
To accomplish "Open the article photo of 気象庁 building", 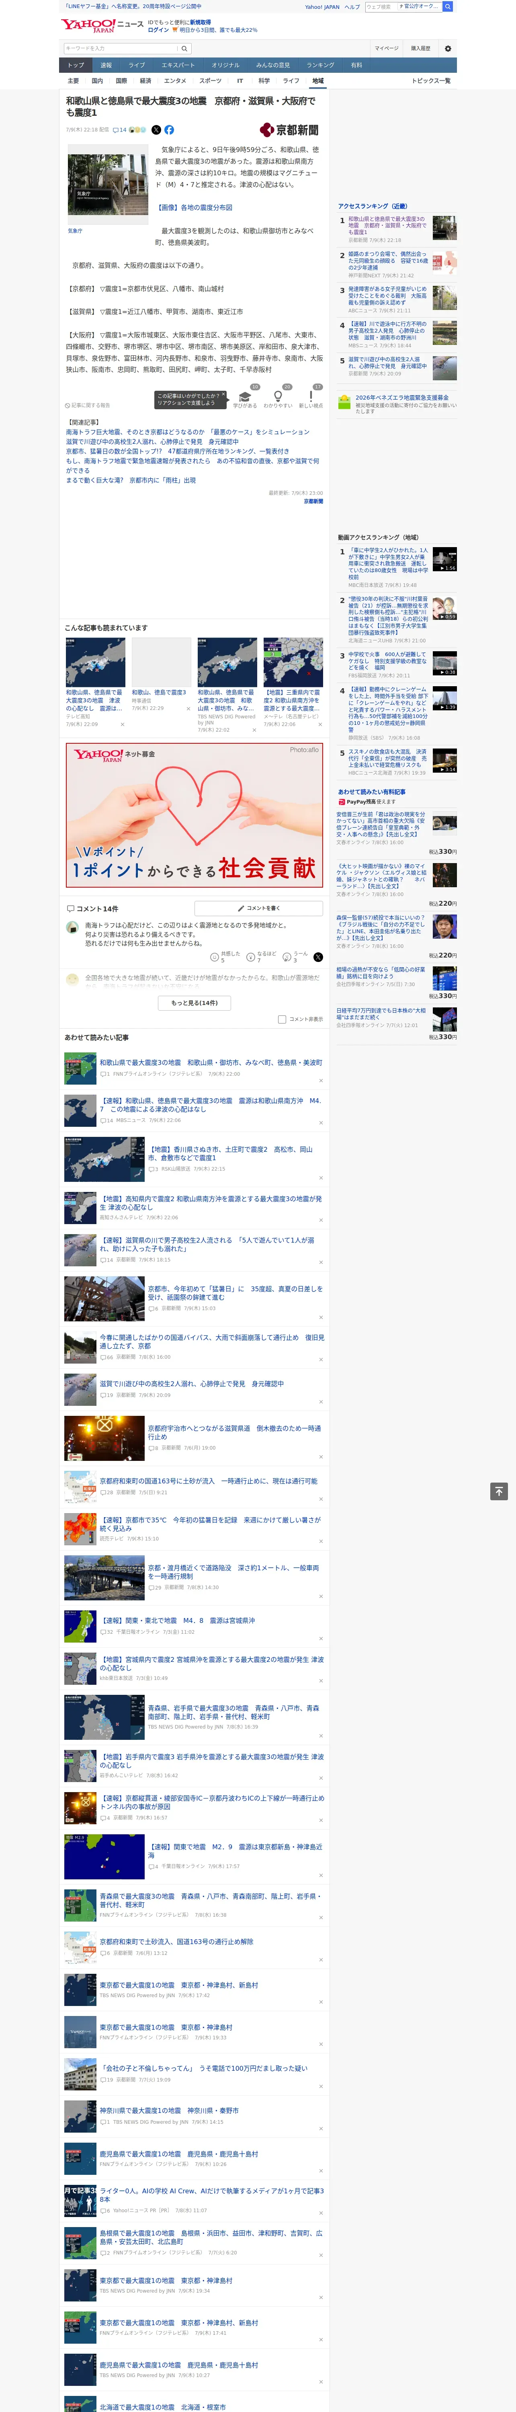I will [x=107, y=184].
